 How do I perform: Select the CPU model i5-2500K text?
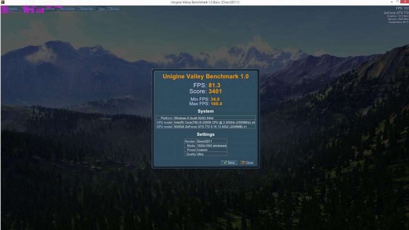[214, 122]
